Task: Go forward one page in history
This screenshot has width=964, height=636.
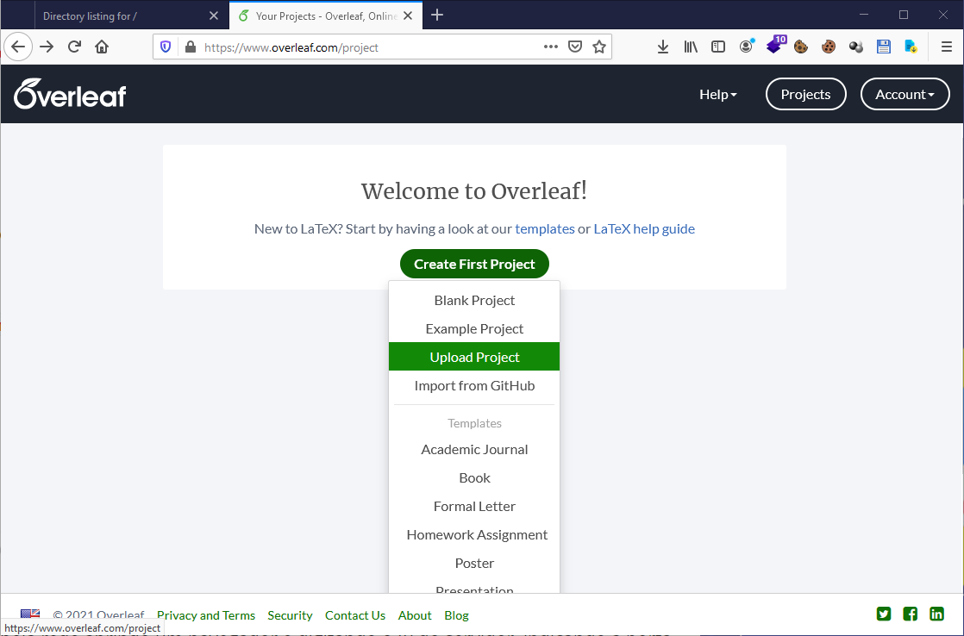Action: tap(47, 47)
